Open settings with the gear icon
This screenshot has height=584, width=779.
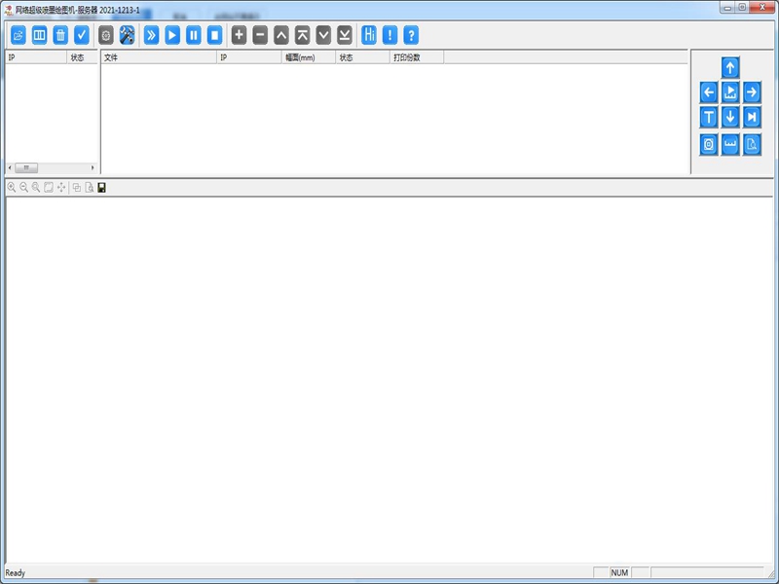pos(107,35)
